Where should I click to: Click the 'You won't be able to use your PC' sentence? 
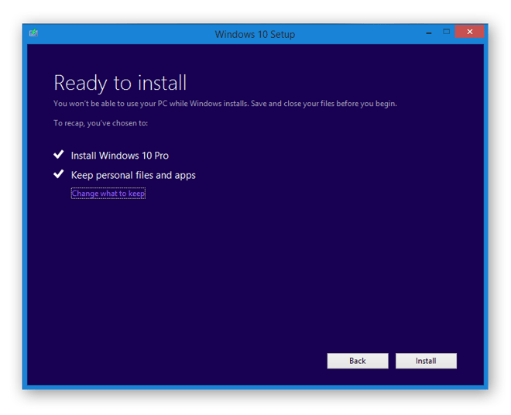tap(225, 104)
